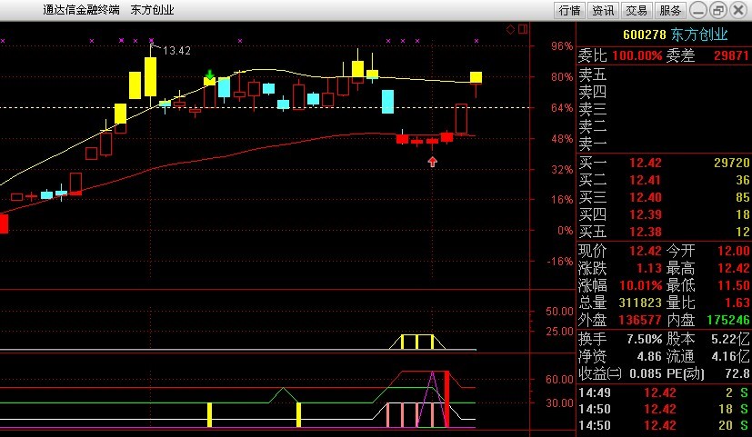Click the 流通 value 4.16亿

[730, 356]
